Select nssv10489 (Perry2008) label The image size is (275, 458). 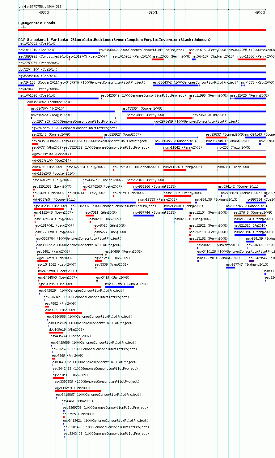[123, 252]
